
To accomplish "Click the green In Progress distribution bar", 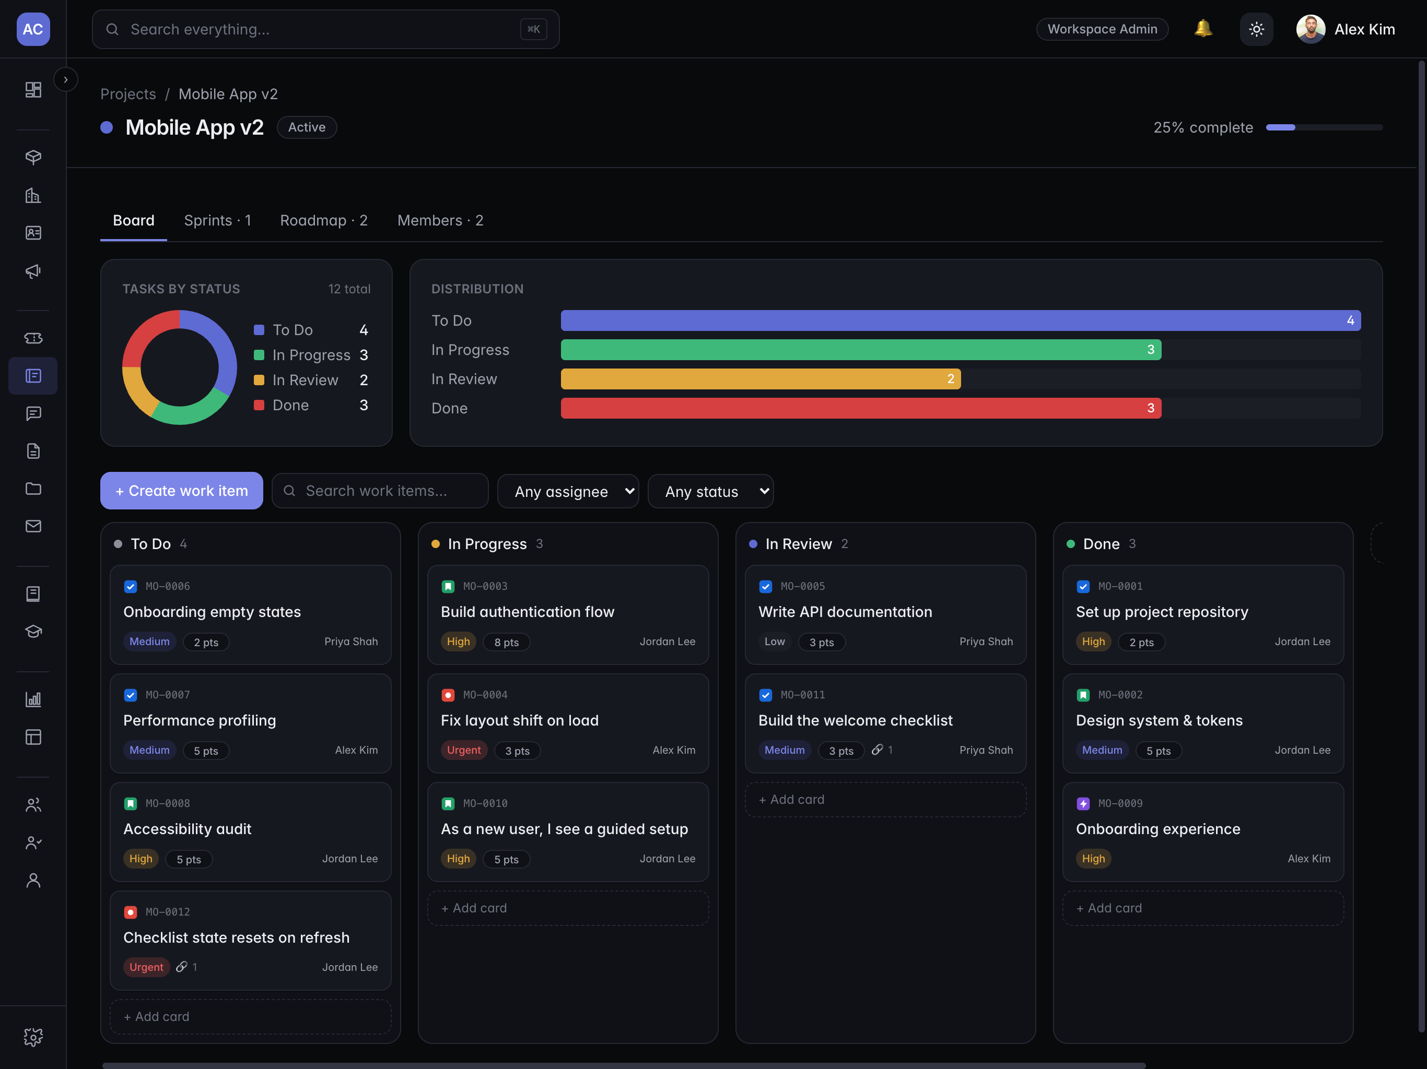I will (861, 349).
